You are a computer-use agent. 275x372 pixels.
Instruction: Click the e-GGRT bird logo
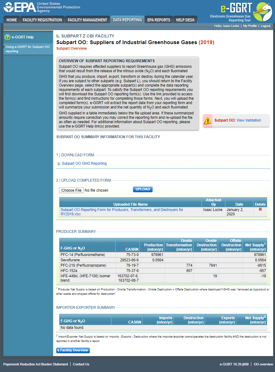pos(263,12)
